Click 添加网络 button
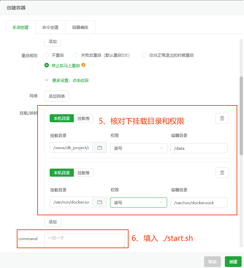This screenshot has height=268, width=244. pos(57,96)
